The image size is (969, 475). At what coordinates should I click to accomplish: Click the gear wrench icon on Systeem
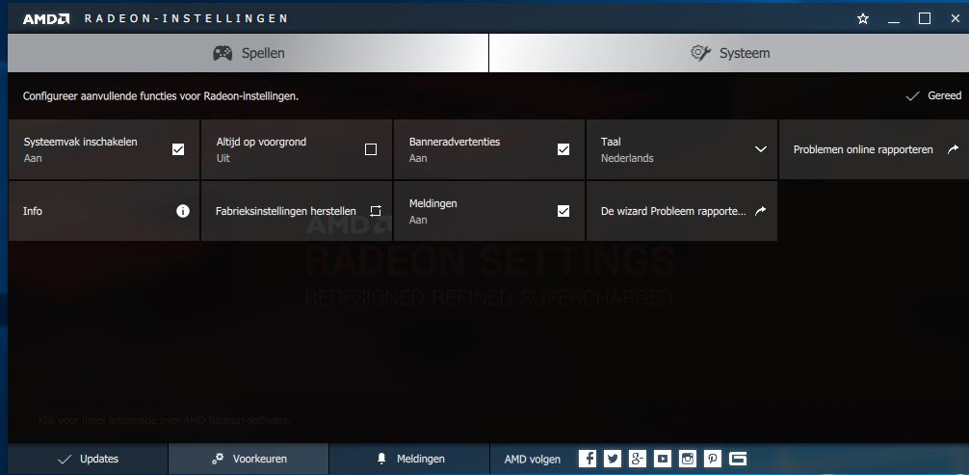tap(701, 53)
